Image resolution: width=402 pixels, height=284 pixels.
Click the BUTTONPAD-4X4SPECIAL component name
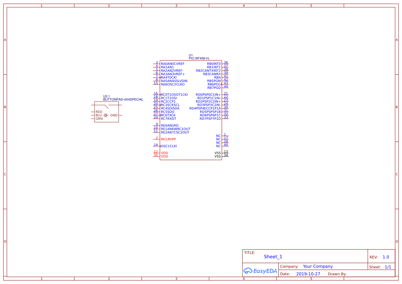[x=123, y=99]
